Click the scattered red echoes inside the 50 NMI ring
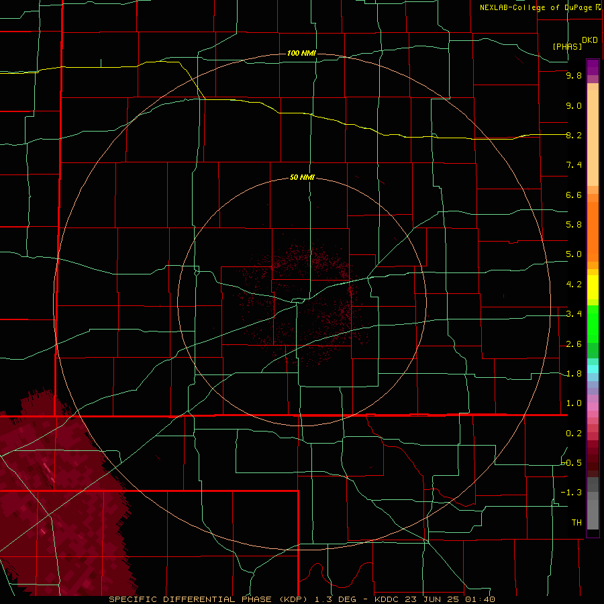This screenshot has width=604, height=604. pos(304,304)
